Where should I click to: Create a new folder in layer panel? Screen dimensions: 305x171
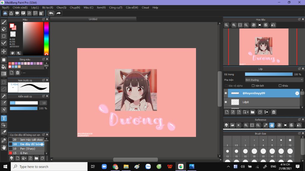tap(253, 112)
